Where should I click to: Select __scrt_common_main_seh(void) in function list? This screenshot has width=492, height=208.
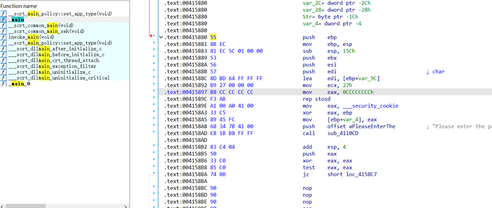click(47, 31)
